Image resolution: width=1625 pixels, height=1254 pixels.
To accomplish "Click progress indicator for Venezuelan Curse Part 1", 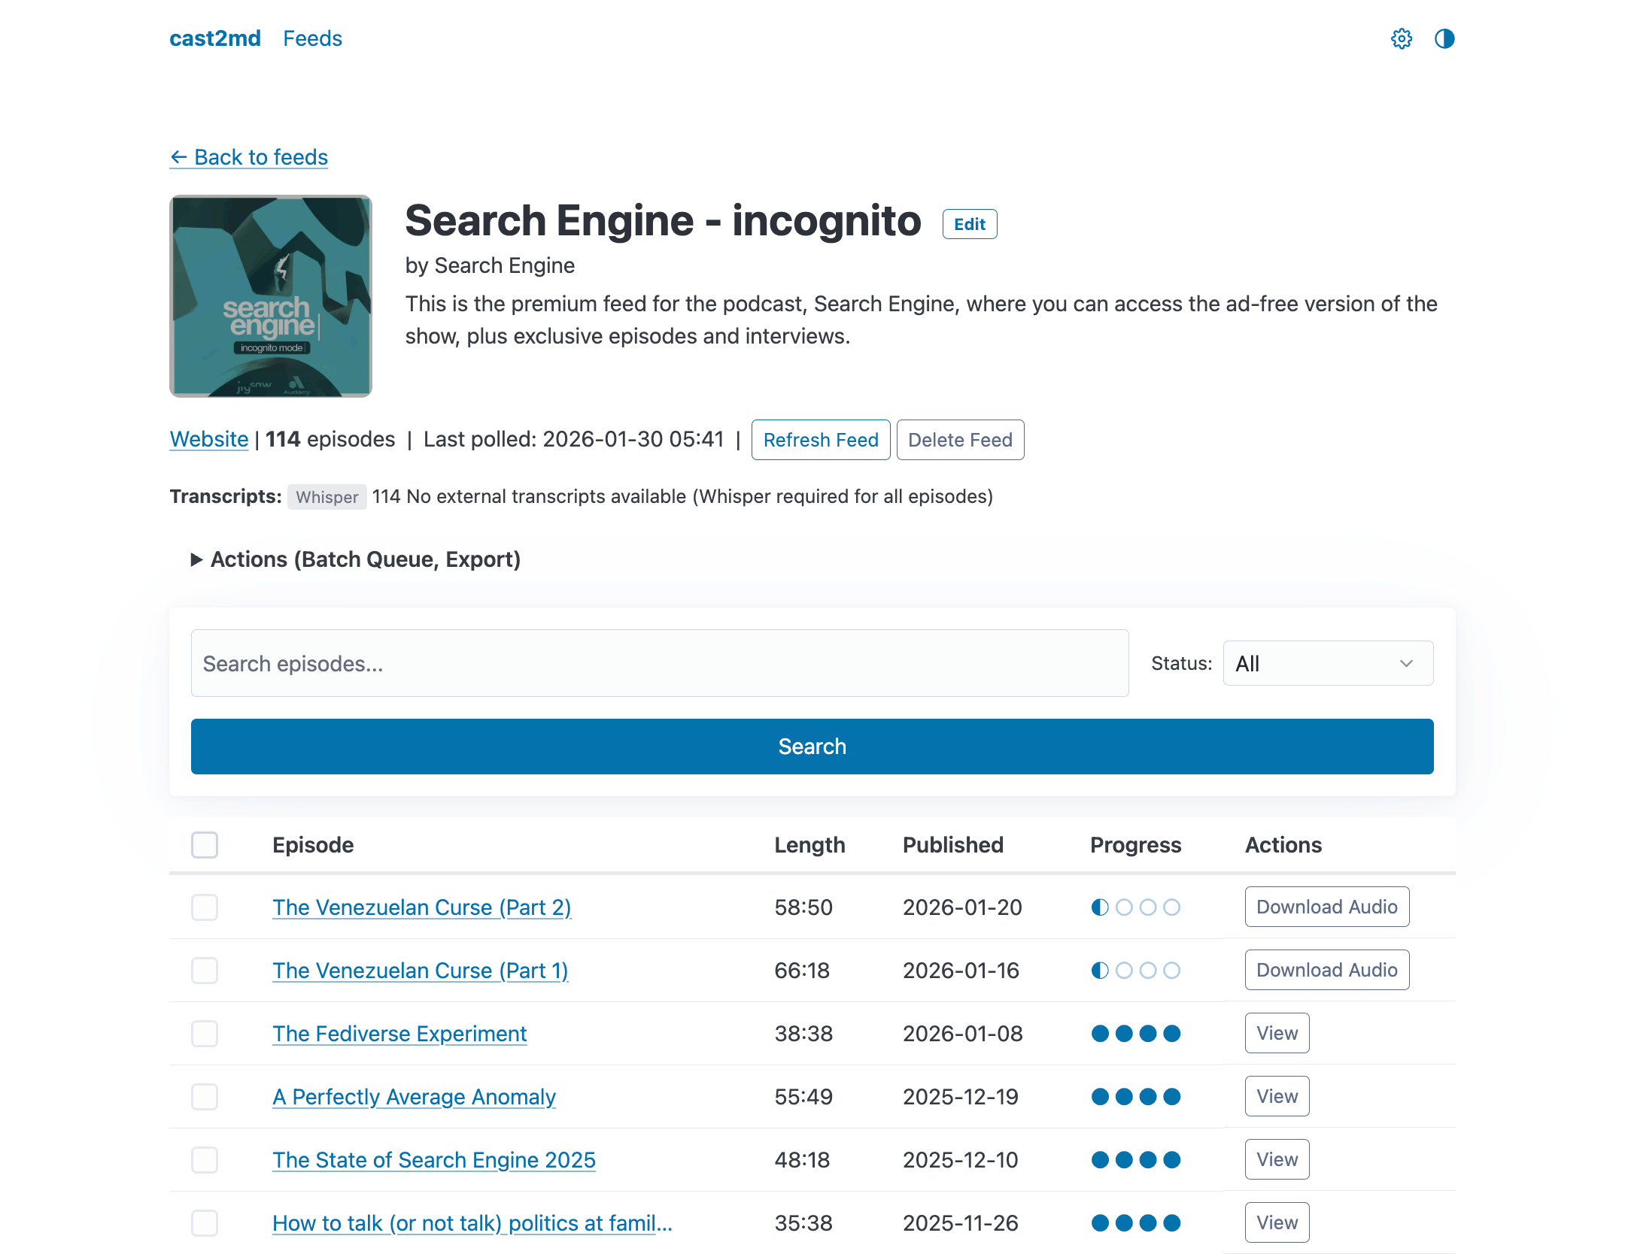I will (x=1135, y=971).
